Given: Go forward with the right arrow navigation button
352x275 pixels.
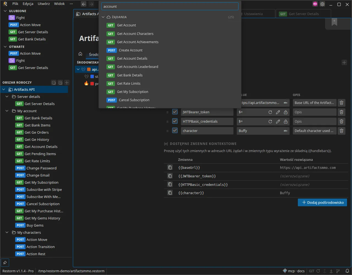Looking at the screenshot, I should pyautogui.click(x=92, y=4).
